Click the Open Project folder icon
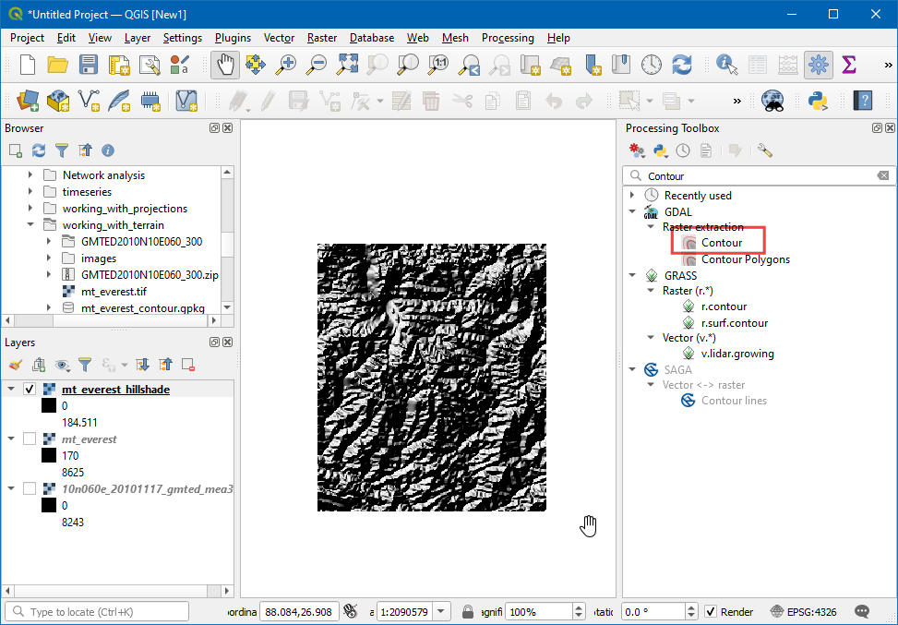The image size is (898, 625). tap(58, 65)
